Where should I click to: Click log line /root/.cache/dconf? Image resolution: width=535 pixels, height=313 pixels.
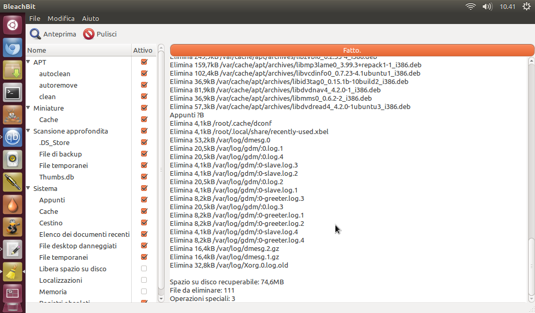(221, 123)
